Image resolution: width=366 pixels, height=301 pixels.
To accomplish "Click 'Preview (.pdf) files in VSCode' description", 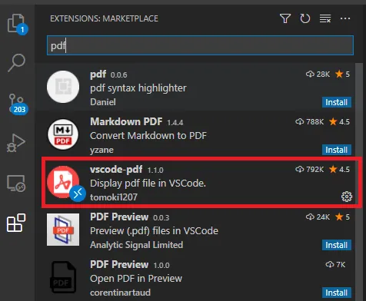I will [x=154, y=231].
